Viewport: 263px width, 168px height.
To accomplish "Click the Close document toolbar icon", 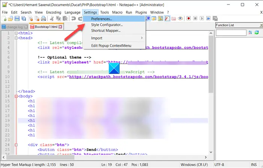I will click(x=30, y=18).
